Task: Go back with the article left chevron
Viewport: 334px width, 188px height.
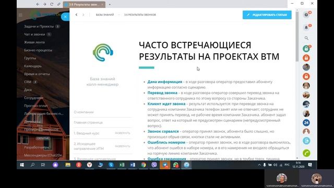Action: click(x=76, y=15)
